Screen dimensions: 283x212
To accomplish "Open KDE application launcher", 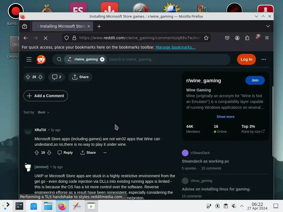I will [6, 206].
